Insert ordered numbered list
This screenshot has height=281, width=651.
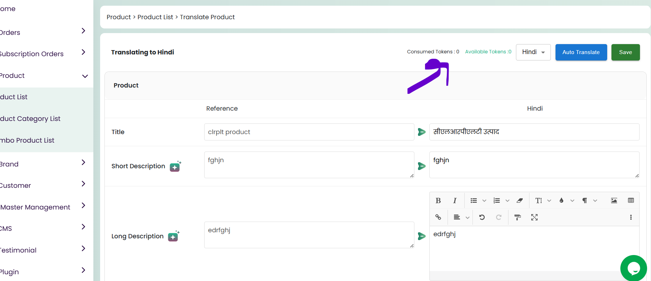(497, 201)
